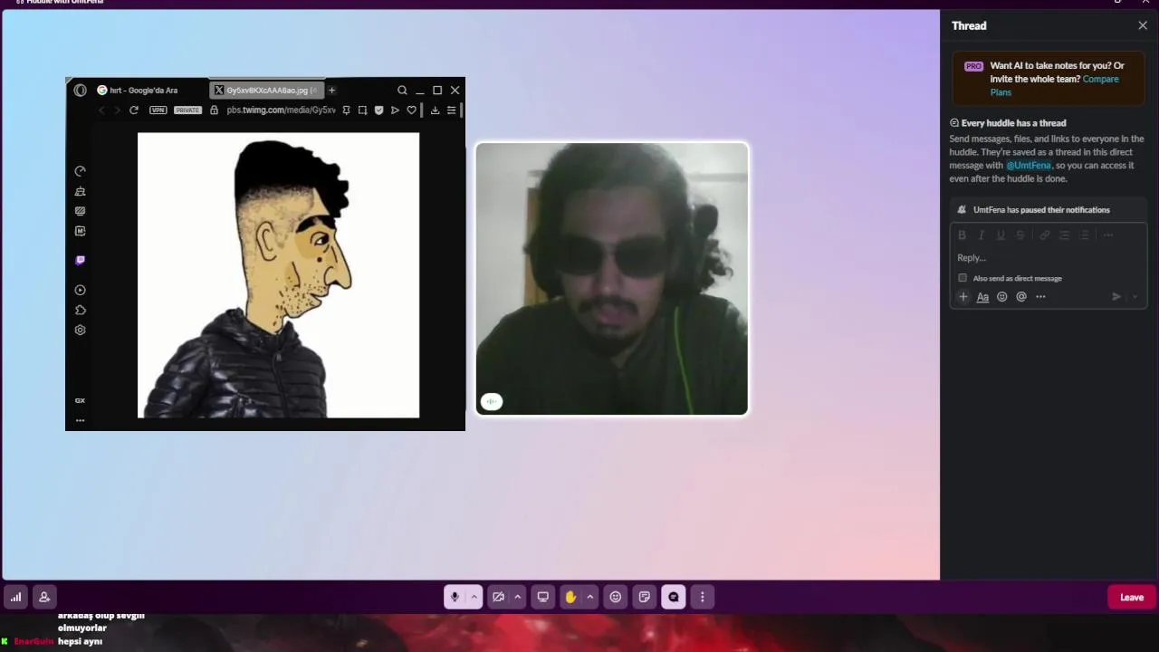Take a snapshot with Opera capture icon
Screen dimensions: 1159x652
[x=362, y=110]
